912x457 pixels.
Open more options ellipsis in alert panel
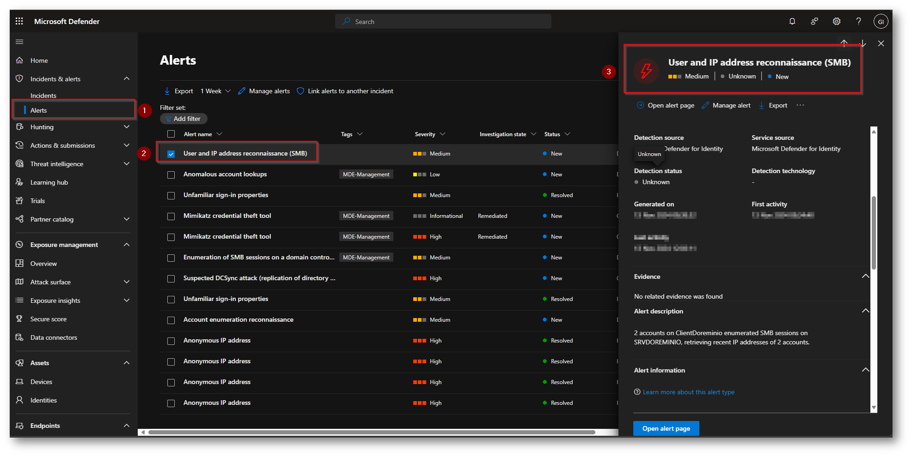800,105
